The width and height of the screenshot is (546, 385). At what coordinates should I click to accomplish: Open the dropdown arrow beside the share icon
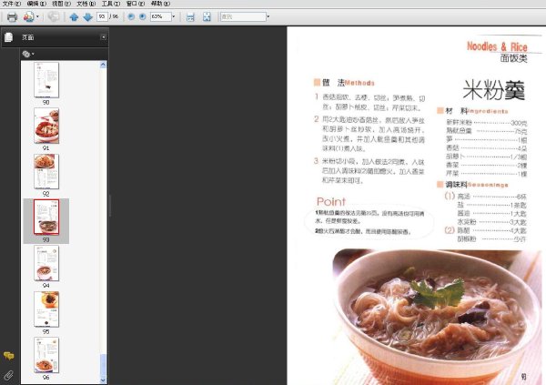(37, 16)
